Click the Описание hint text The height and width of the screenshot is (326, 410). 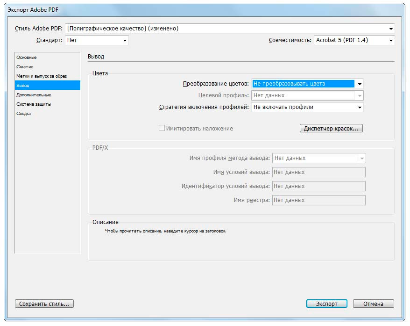(x=165, y=231)
